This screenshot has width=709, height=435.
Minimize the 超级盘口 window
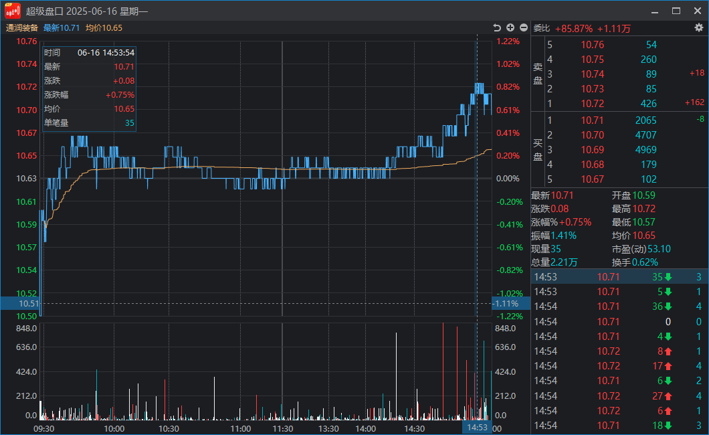point(655,11)
